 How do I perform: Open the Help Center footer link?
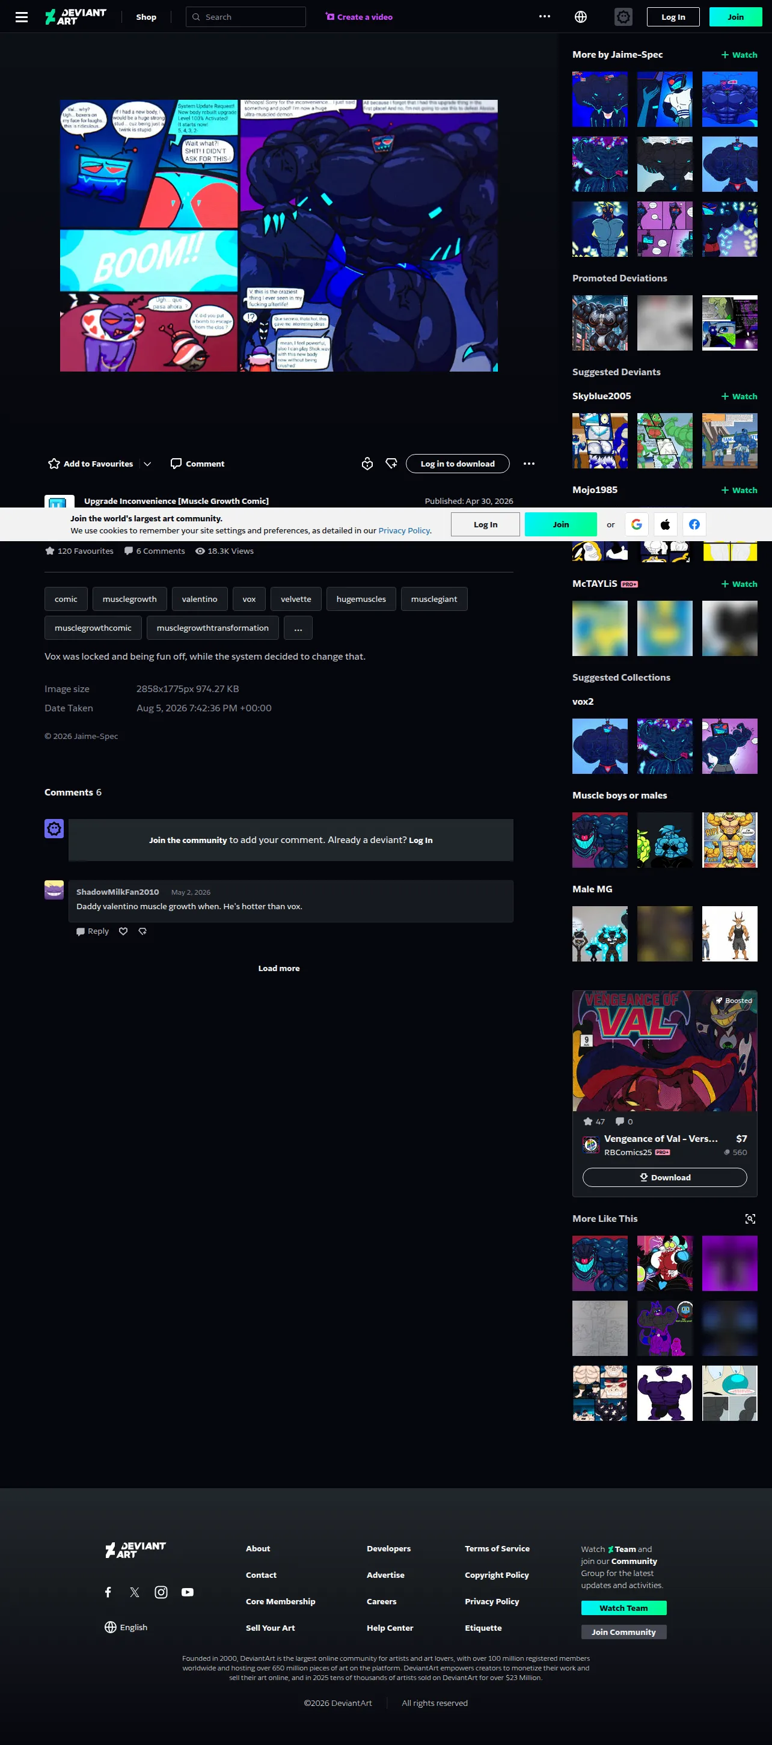tap(390, 1628)
